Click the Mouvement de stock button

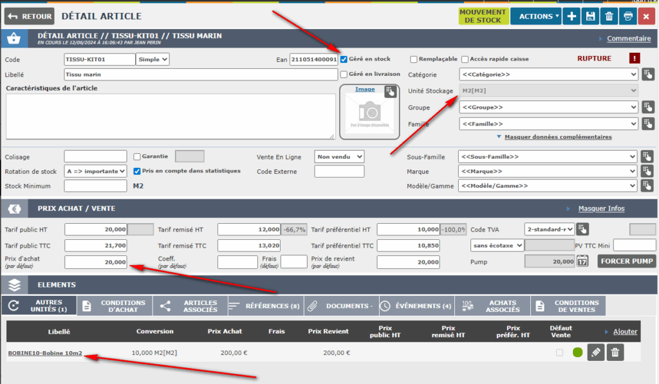pyautogui.click(x=484, y=16)
